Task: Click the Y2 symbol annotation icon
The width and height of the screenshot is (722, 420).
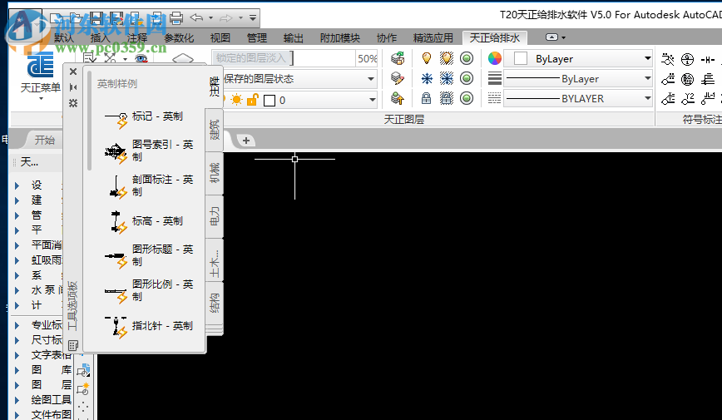Action: pos(687,98)
